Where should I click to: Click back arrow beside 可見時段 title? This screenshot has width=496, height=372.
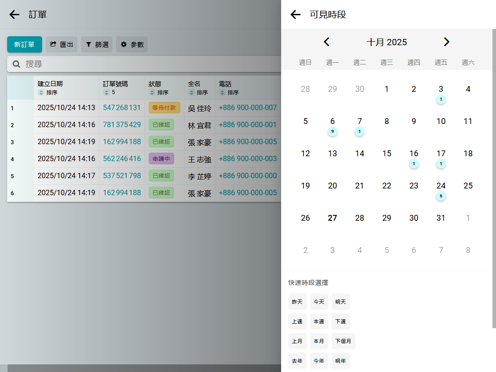tap(295, 15)
